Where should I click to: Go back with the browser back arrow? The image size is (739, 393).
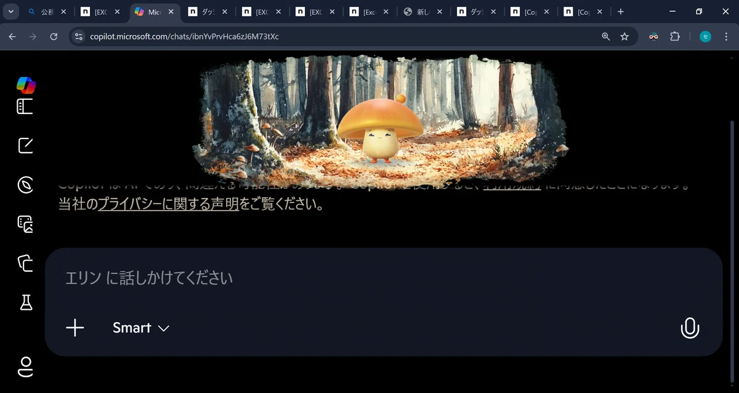pyautogui.click(x=12, y=37)
